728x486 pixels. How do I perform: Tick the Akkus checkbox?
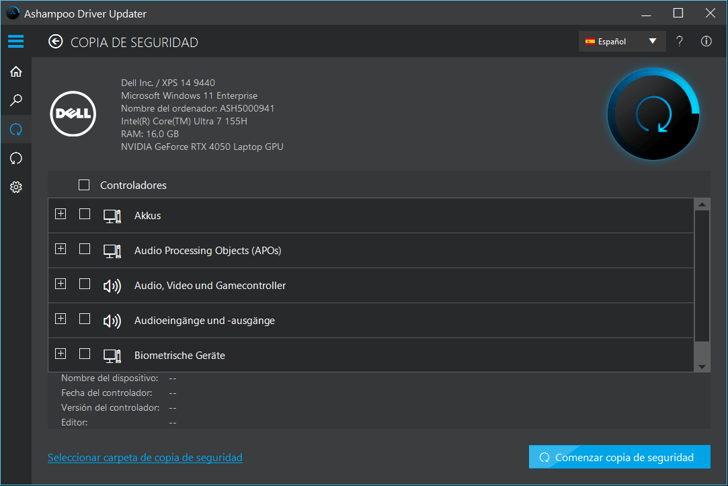(x=85, y=214)
